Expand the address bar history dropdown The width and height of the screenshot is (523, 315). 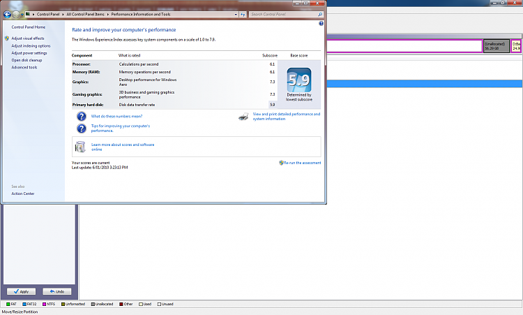pyautogui.click(x=236, y=15)
